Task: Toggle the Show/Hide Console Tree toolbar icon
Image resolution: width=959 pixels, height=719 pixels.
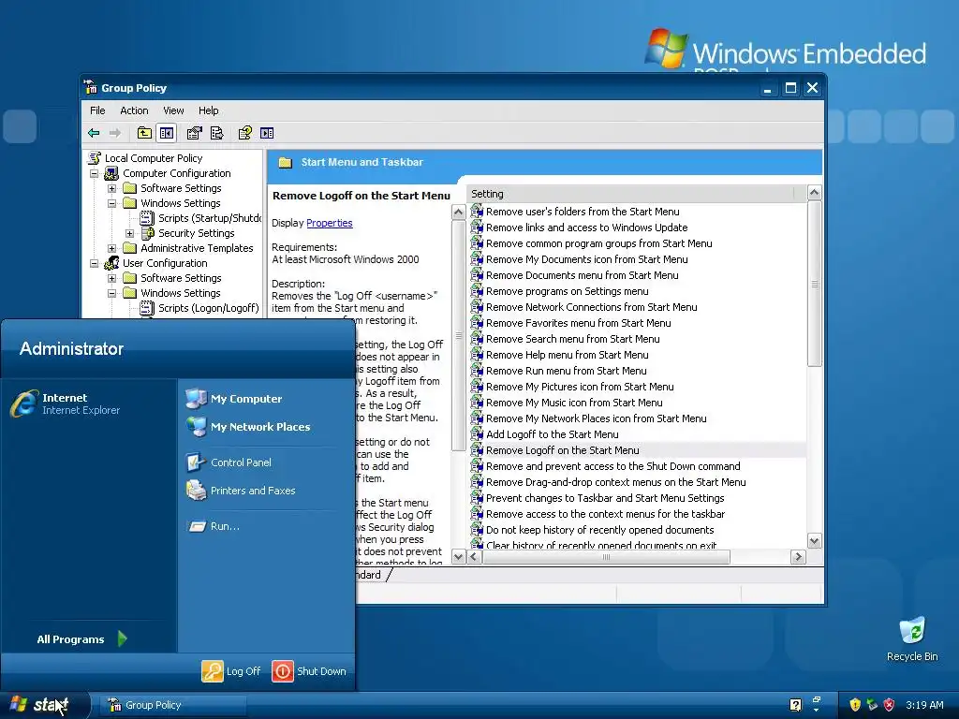Action: (167, 133)
